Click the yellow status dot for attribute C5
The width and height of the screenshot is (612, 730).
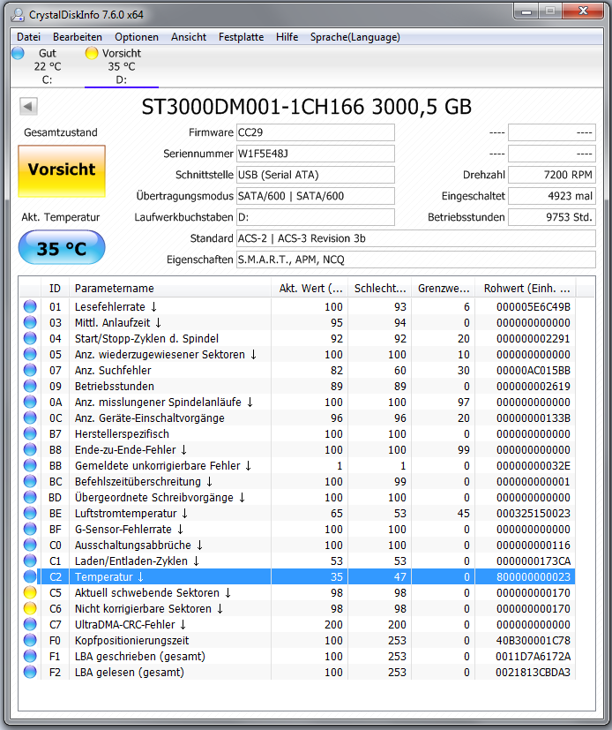click(30, 592)
